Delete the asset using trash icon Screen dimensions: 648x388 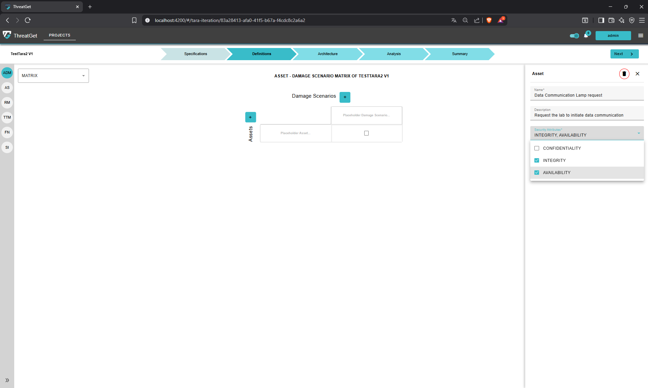(x=624, y=74)
